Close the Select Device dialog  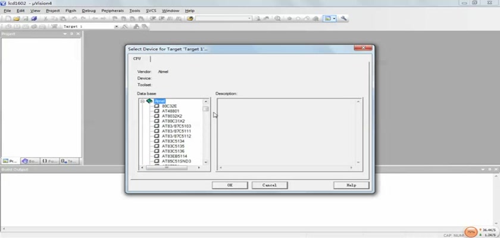363,48
